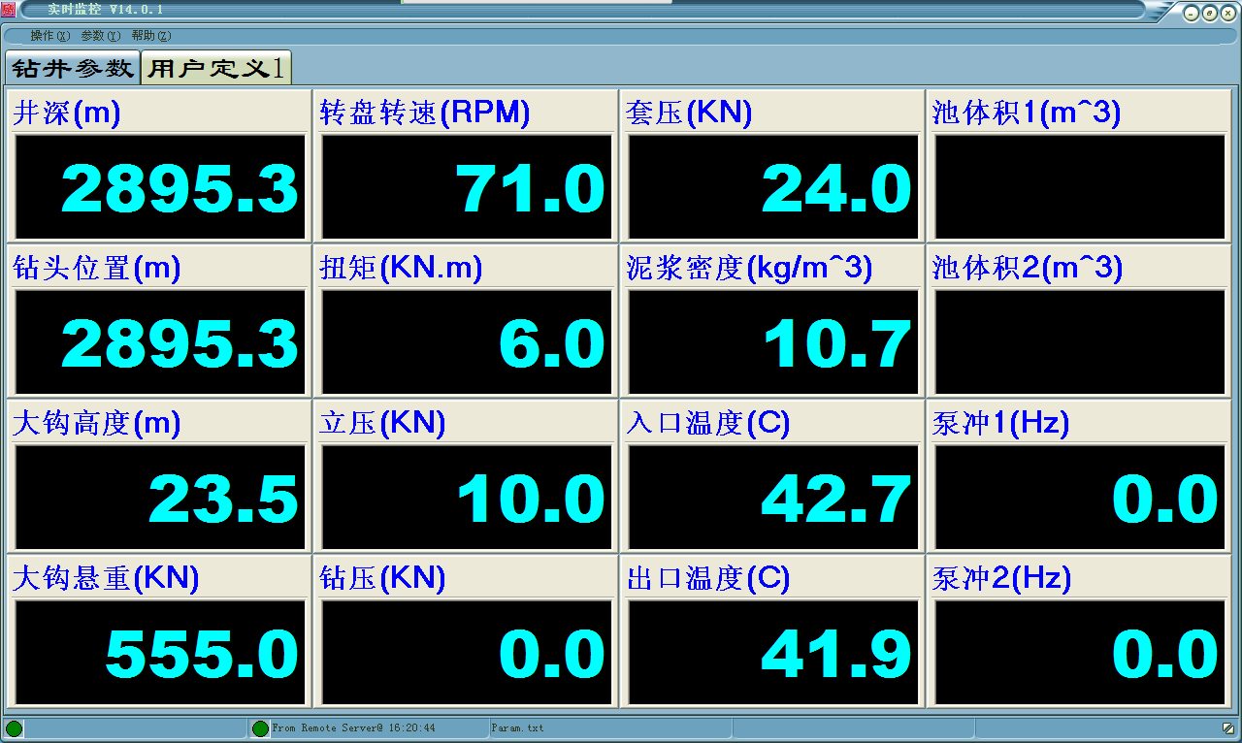Viewport: 1242px width, 743px height.
Task: Select the 泵冲1(Hz) label
Action: coord(1001,424)
